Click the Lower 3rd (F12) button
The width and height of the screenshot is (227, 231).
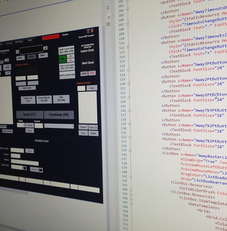(x=28, y=100)
